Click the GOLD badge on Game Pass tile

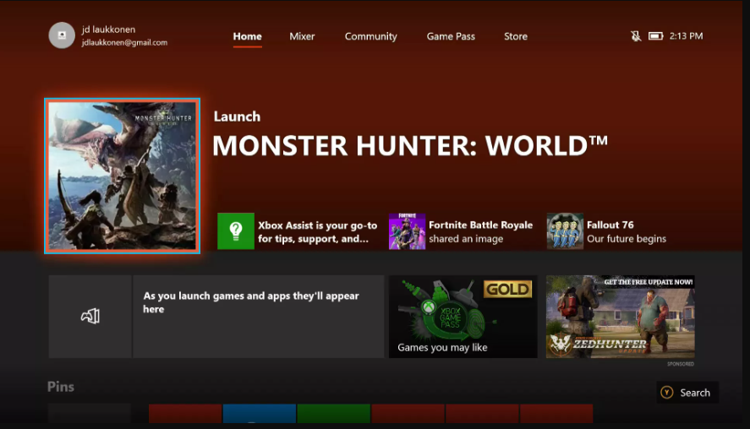pos(507,289)
